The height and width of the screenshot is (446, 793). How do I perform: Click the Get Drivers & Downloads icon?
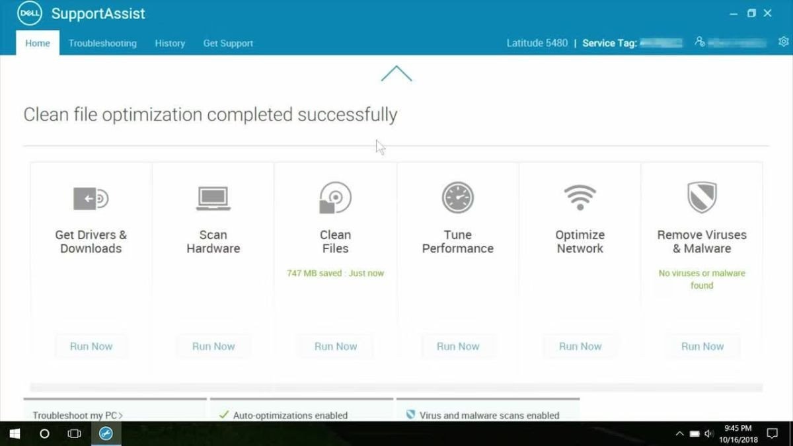coord(91,198)
